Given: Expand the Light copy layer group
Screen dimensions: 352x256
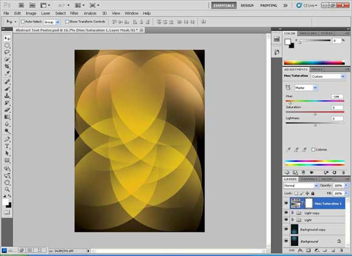Looking at the screenshot, I should 293,212.
